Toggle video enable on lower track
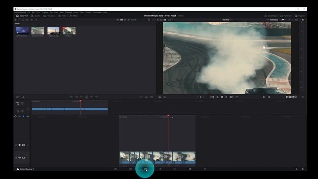Image resolution: width=318 pixels, height=179 pixels. pos(23,158)
